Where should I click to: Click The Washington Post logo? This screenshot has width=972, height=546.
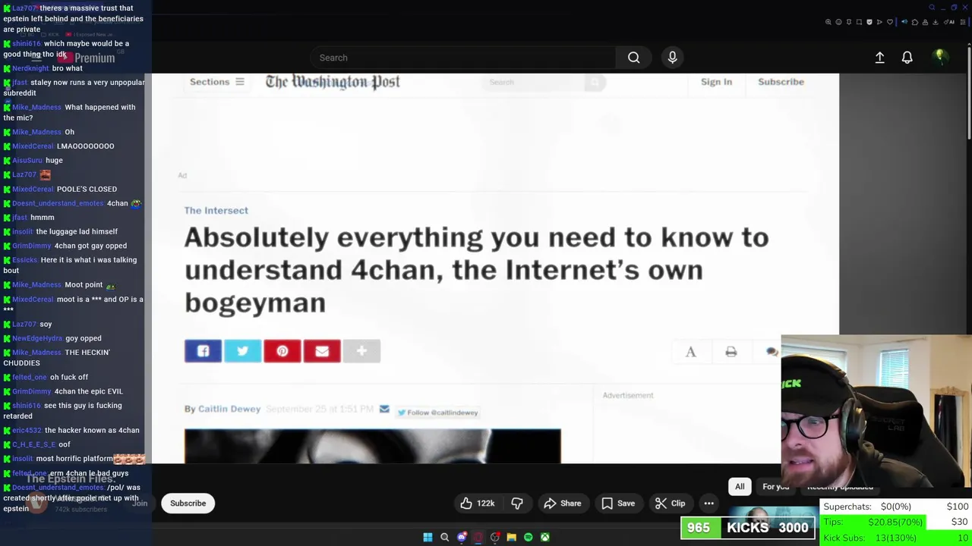(x=333, y=82)
